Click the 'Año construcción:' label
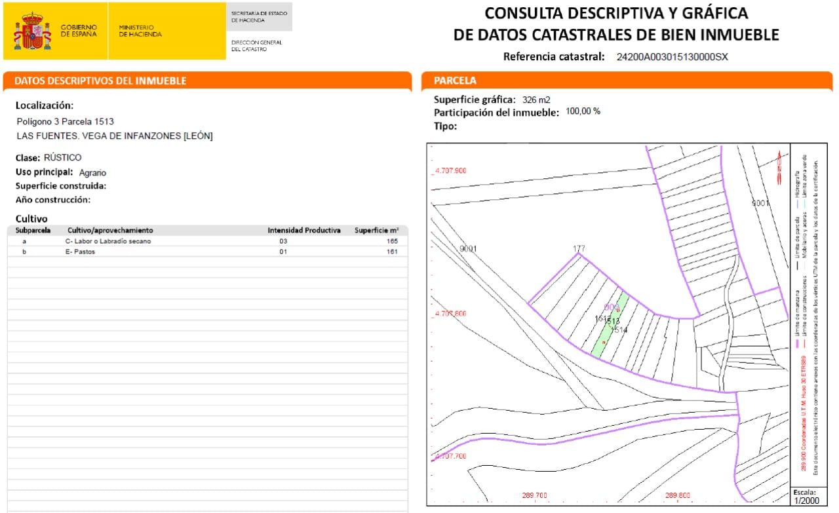Screen dimensions: 839x513 point(53,200)
